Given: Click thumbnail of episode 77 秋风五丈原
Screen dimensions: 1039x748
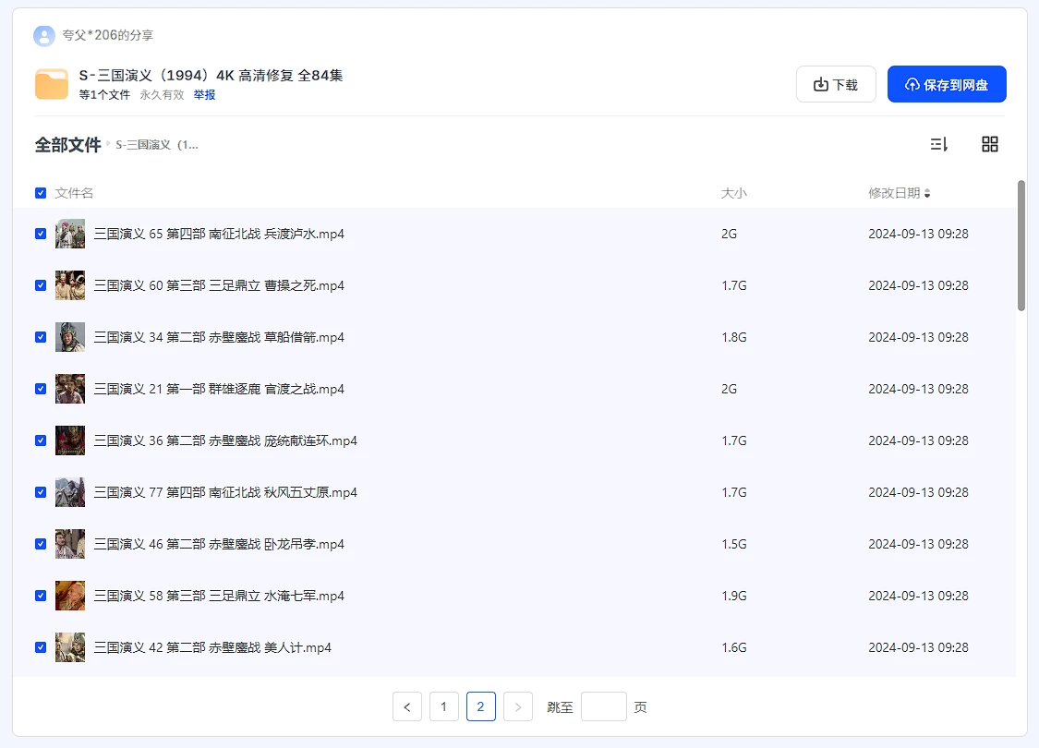Looking at the screenshot, I should [x=70, y=492].
